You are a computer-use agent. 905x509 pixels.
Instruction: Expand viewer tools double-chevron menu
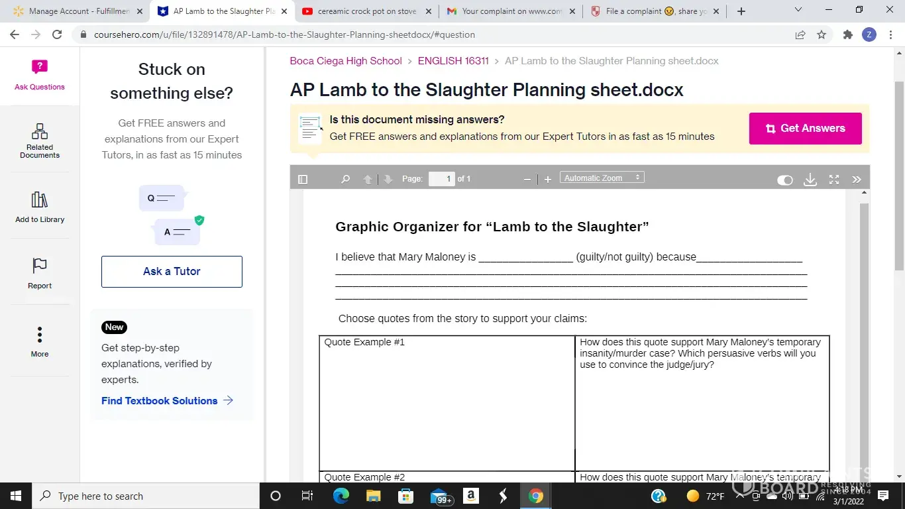point(857,180)
